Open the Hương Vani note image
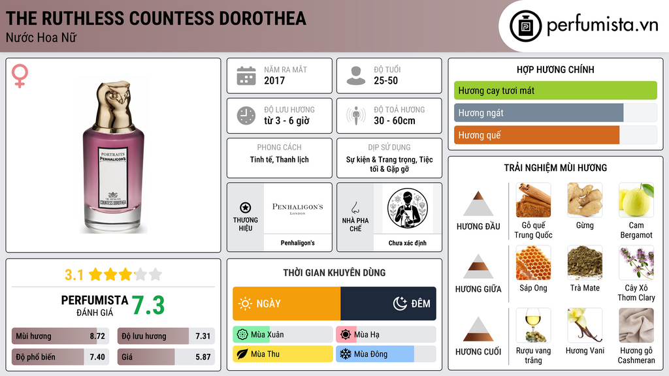The width and height of the screenshot is (669, 376). 585,325
